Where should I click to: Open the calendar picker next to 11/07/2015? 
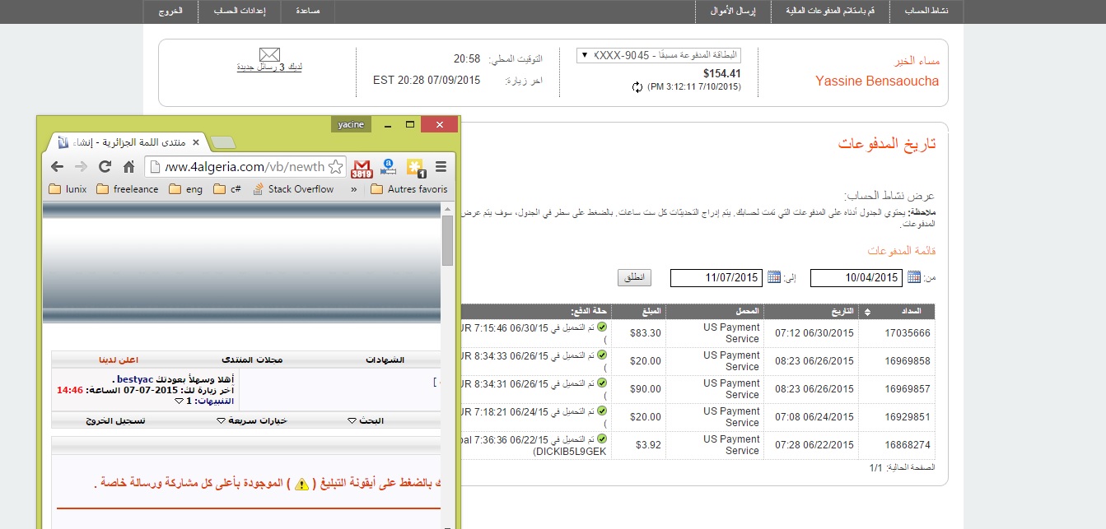coord(774,277)
